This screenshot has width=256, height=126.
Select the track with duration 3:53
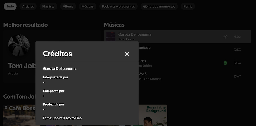195,50
